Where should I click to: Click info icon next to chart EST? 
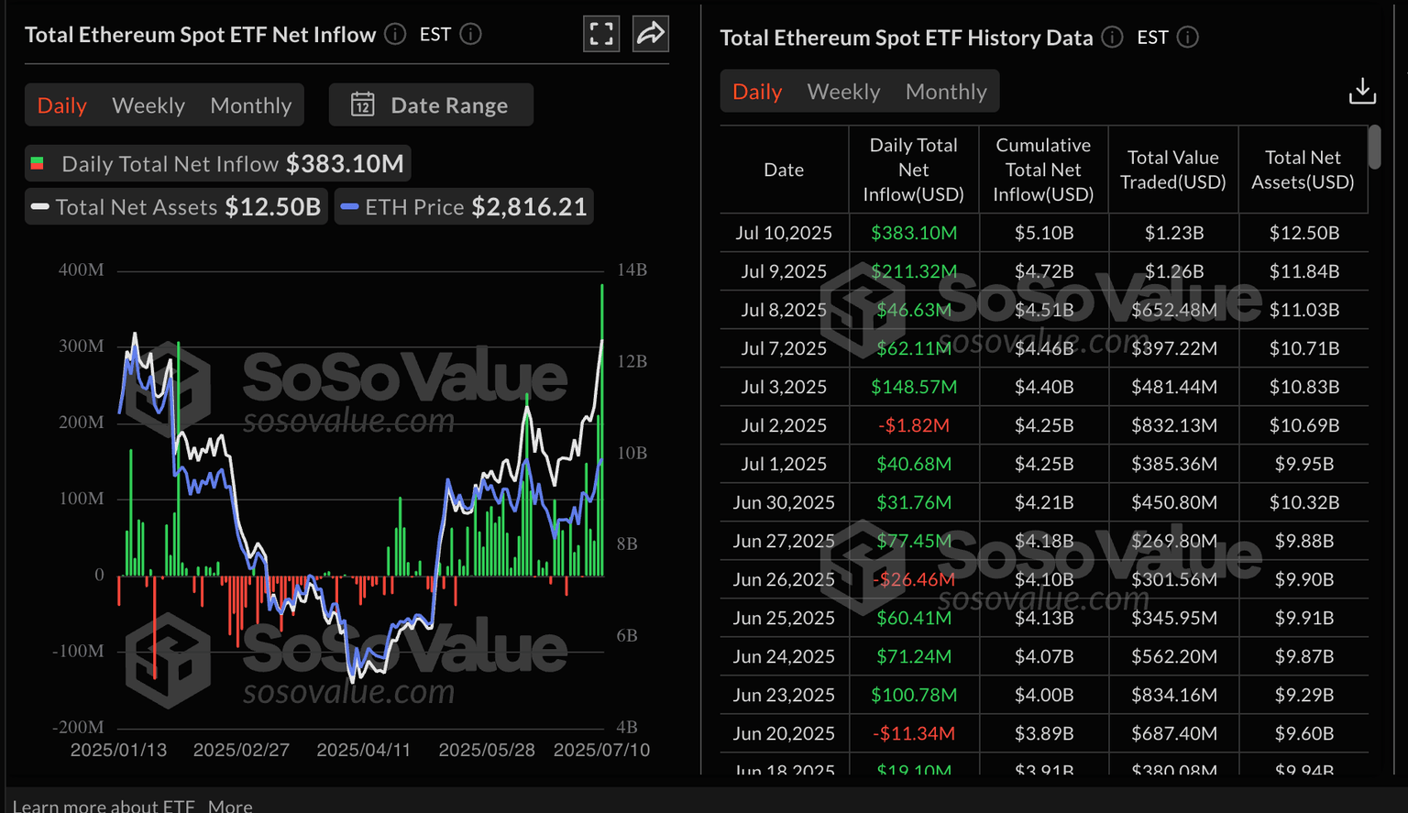click(x=470, y=35)
